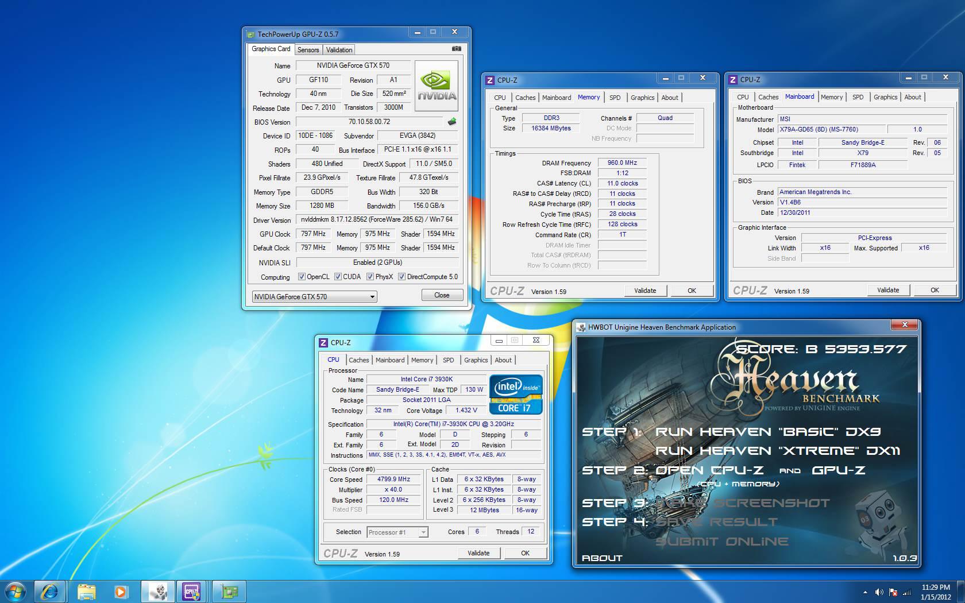Toggle the CUDA checkbox
The height and width of the screenshot is (603, 965).
point(338,277)
